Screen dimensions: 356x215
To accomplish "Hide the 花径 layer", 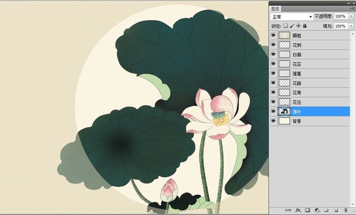I will coord(274,102).
